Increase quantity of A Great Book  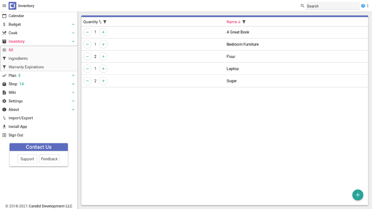103,32
